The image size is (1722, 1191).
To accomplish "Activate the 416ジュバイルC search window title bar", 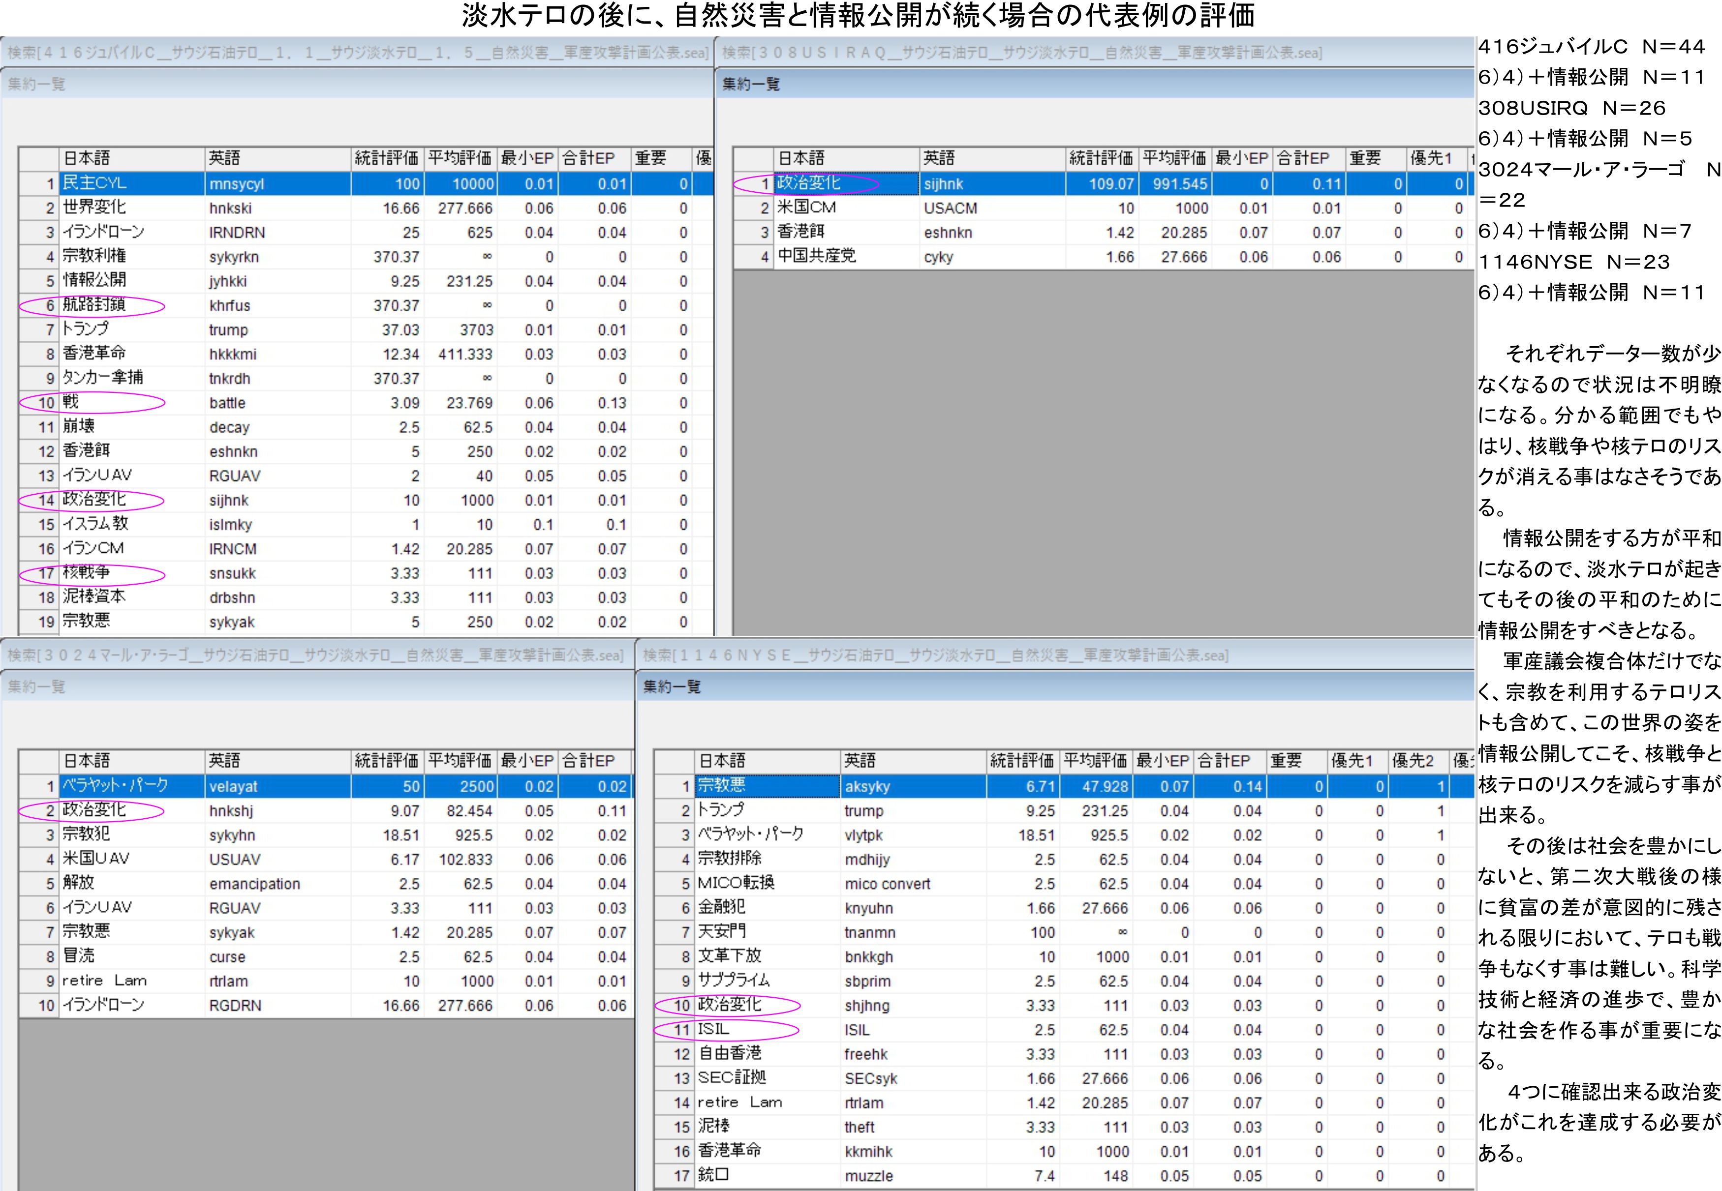I will [357, 53].
